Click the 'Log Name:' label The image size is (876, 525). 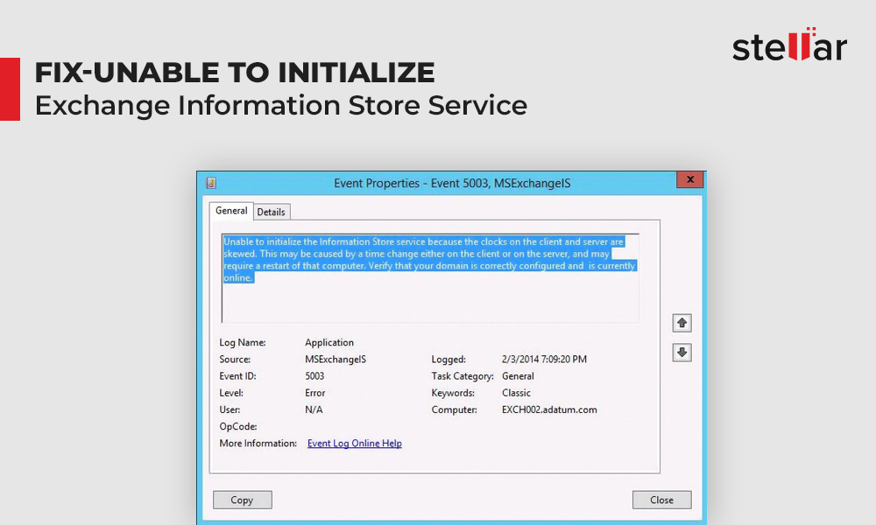(243, 342)
